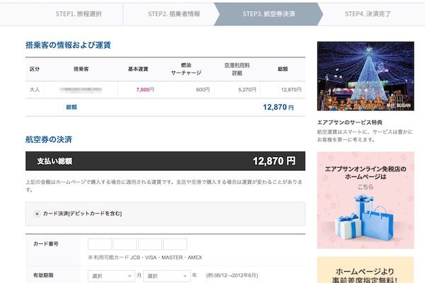
Task: Click the fourth card number field
Action: [x=175, y=244]
